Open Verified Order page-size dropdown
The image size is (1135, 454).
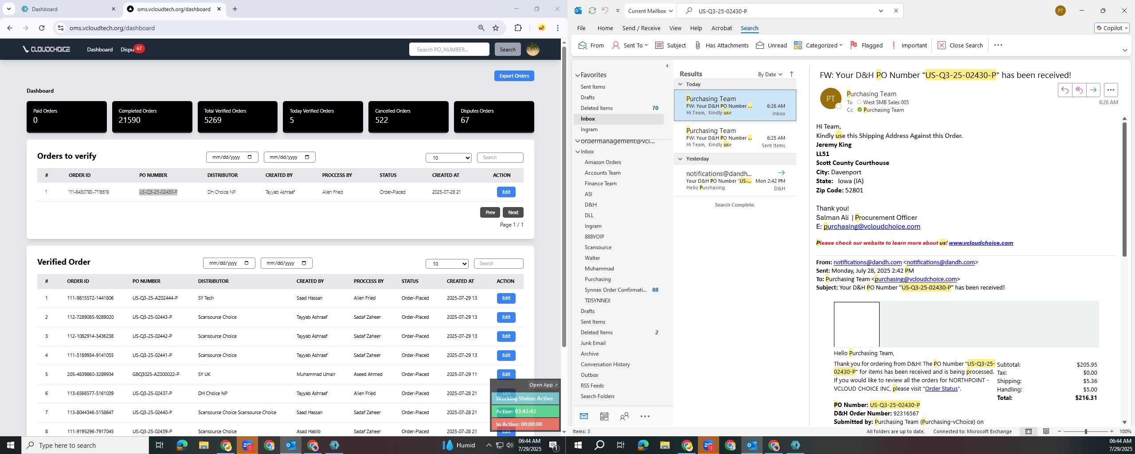tap(447, 263)
